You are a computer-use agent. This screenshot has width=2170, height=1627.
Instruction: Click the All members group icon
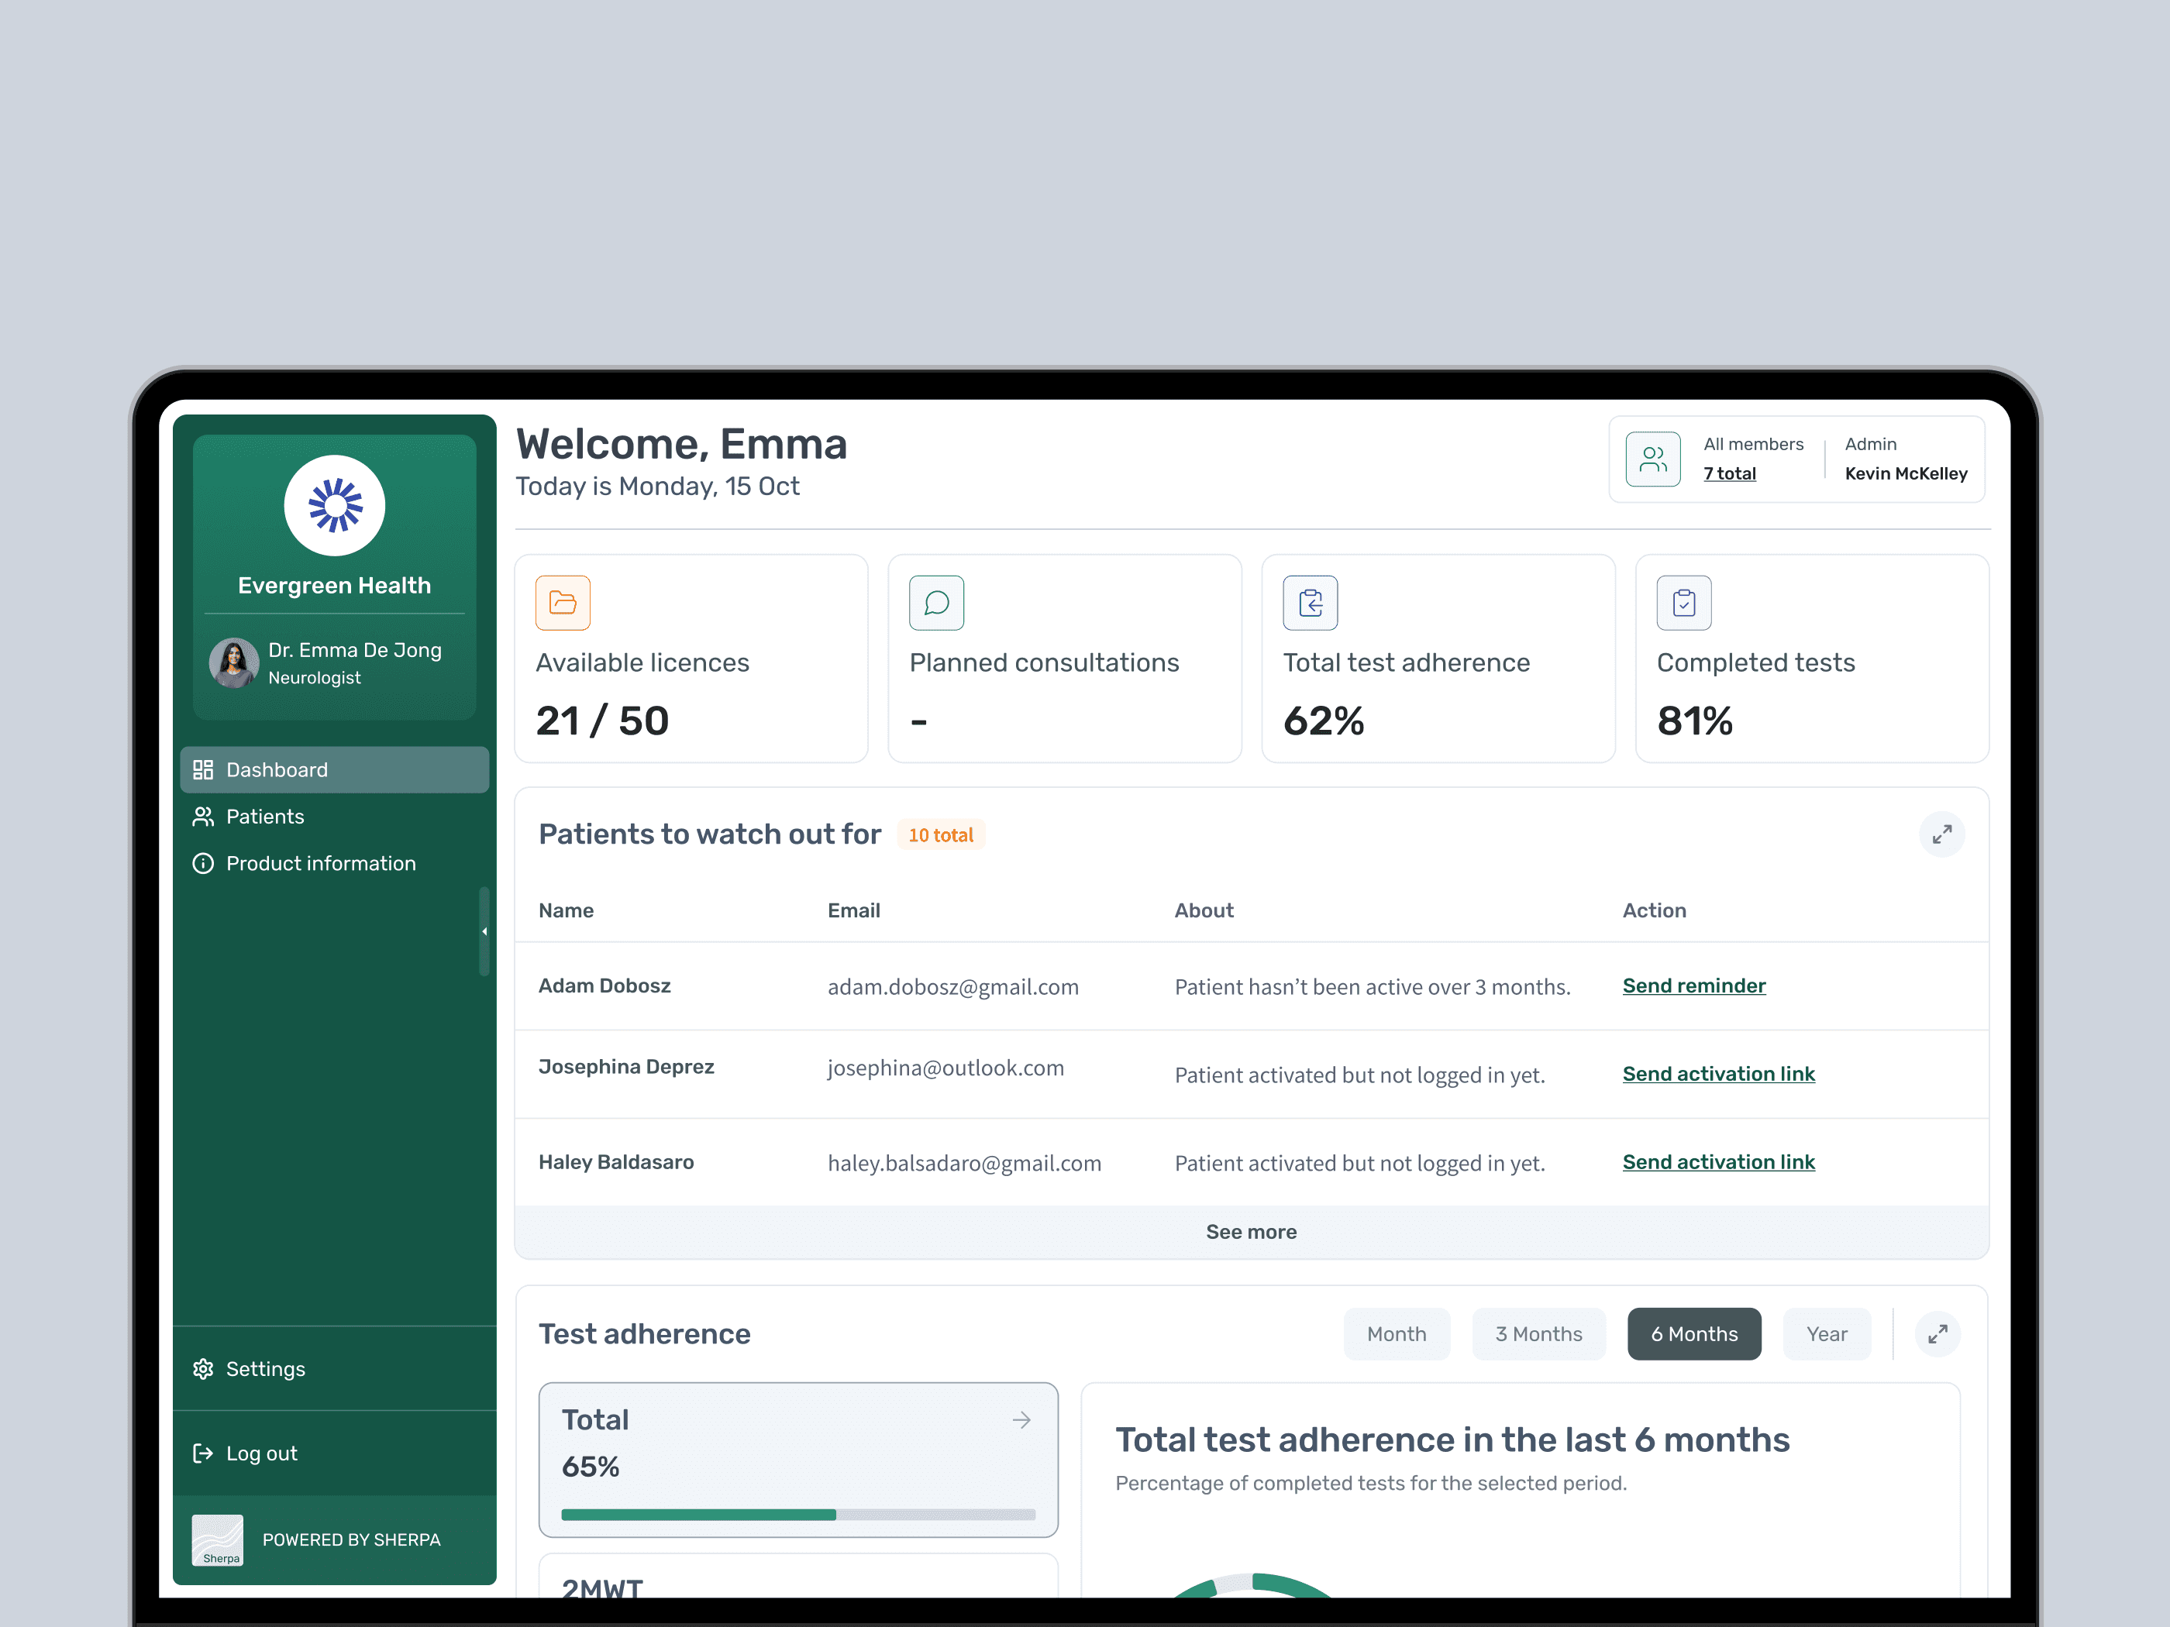(x=1653, y=459)
